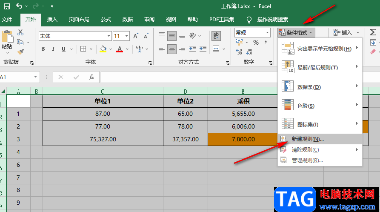This screenshot has height=212, width=380.
Task: Open number format dropdown 常规
Action: (268, 32)
